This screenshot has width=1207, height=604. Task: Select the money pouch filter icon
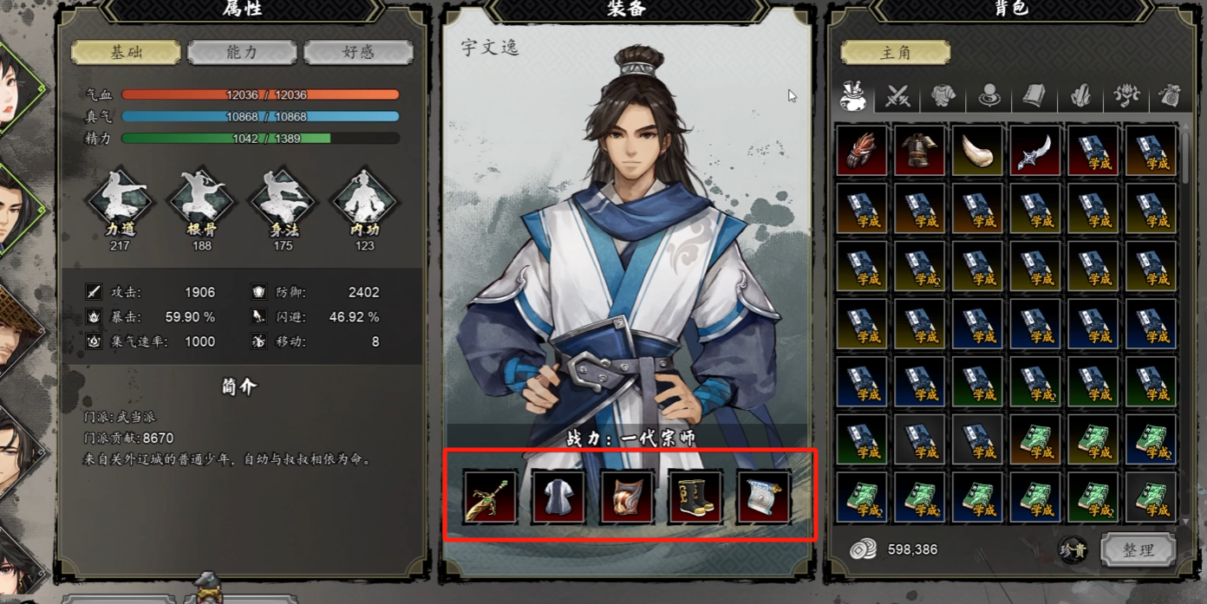1171,95
